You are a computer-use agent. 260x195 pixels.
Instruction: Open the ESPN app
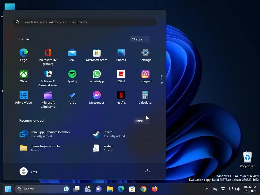pos(121,76)
